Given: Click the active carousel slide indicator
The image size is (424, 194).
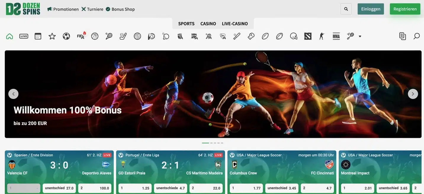Looking at the screenshot, I should (x=205, y=143).
